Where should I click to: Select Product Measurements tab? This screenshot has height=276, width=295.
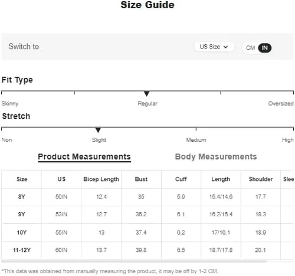[84, 157]
